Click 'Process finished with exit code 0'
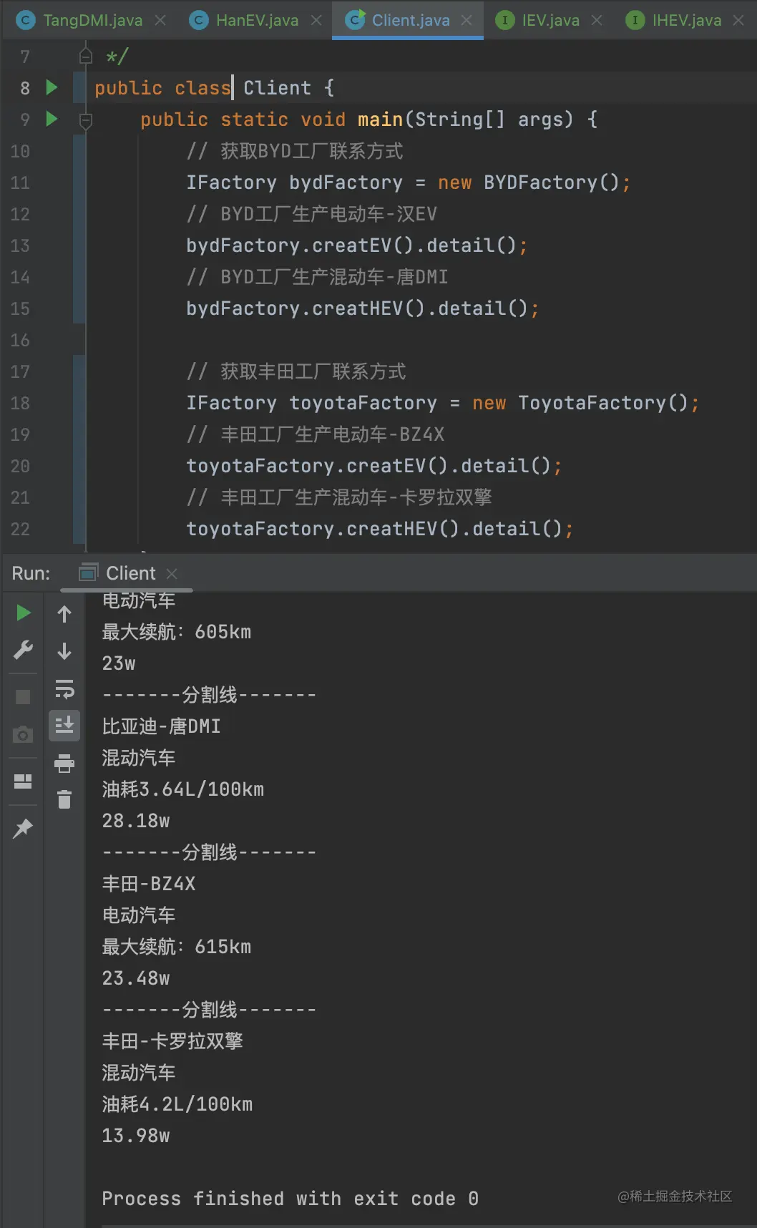This screenshot has width=757, height=1228. tap(290, 1199)
